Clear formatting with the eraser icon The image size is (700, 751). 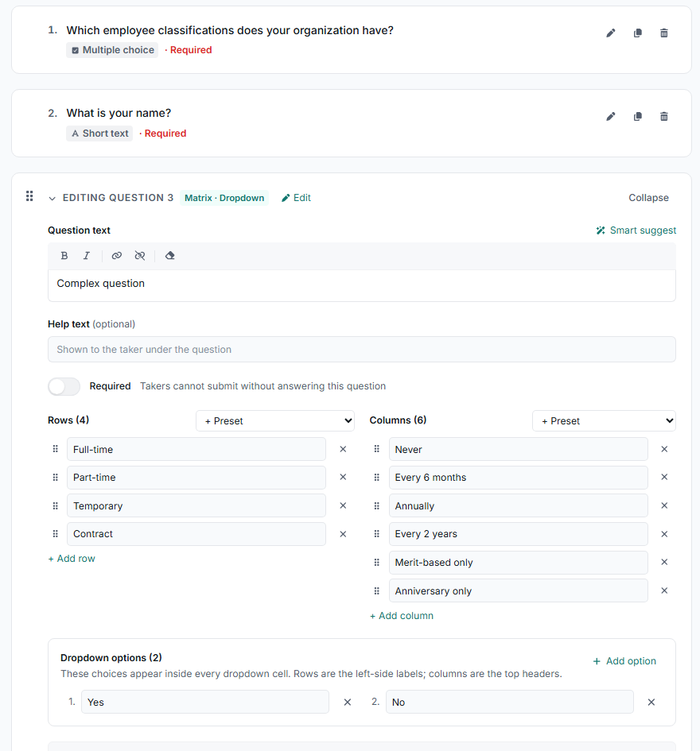[169, 256]
